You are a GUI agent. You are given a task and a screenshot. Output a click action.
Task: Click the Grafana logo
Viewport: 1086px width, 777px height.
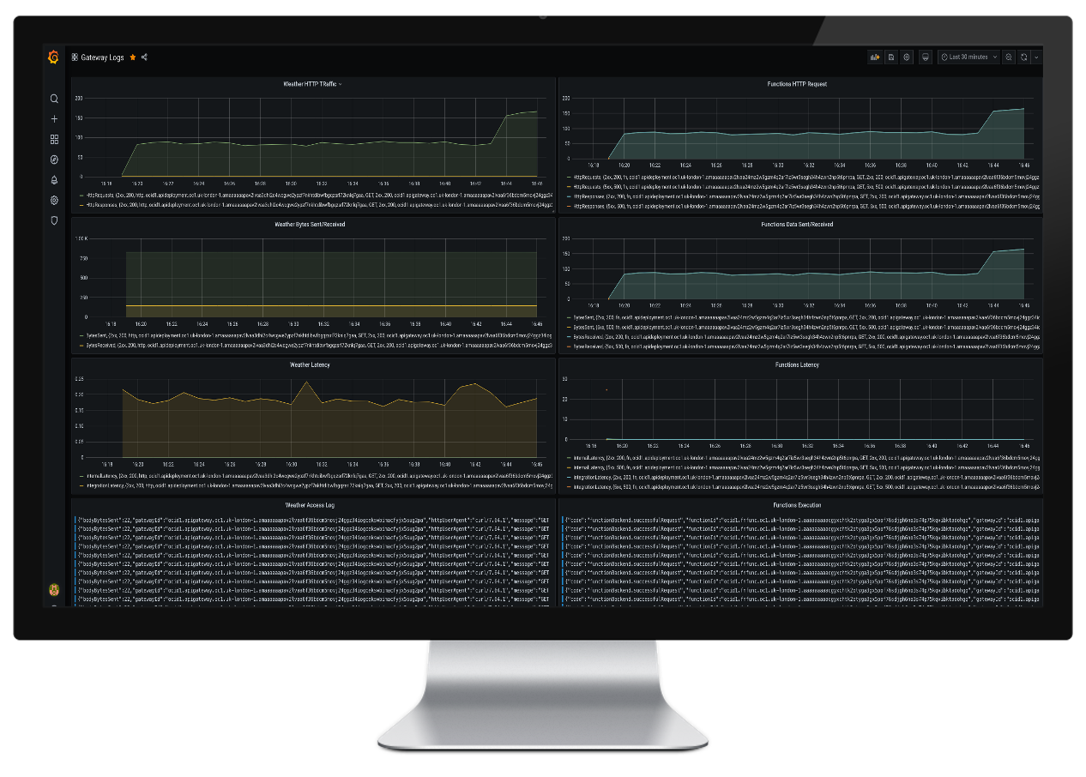coord(53,57)
